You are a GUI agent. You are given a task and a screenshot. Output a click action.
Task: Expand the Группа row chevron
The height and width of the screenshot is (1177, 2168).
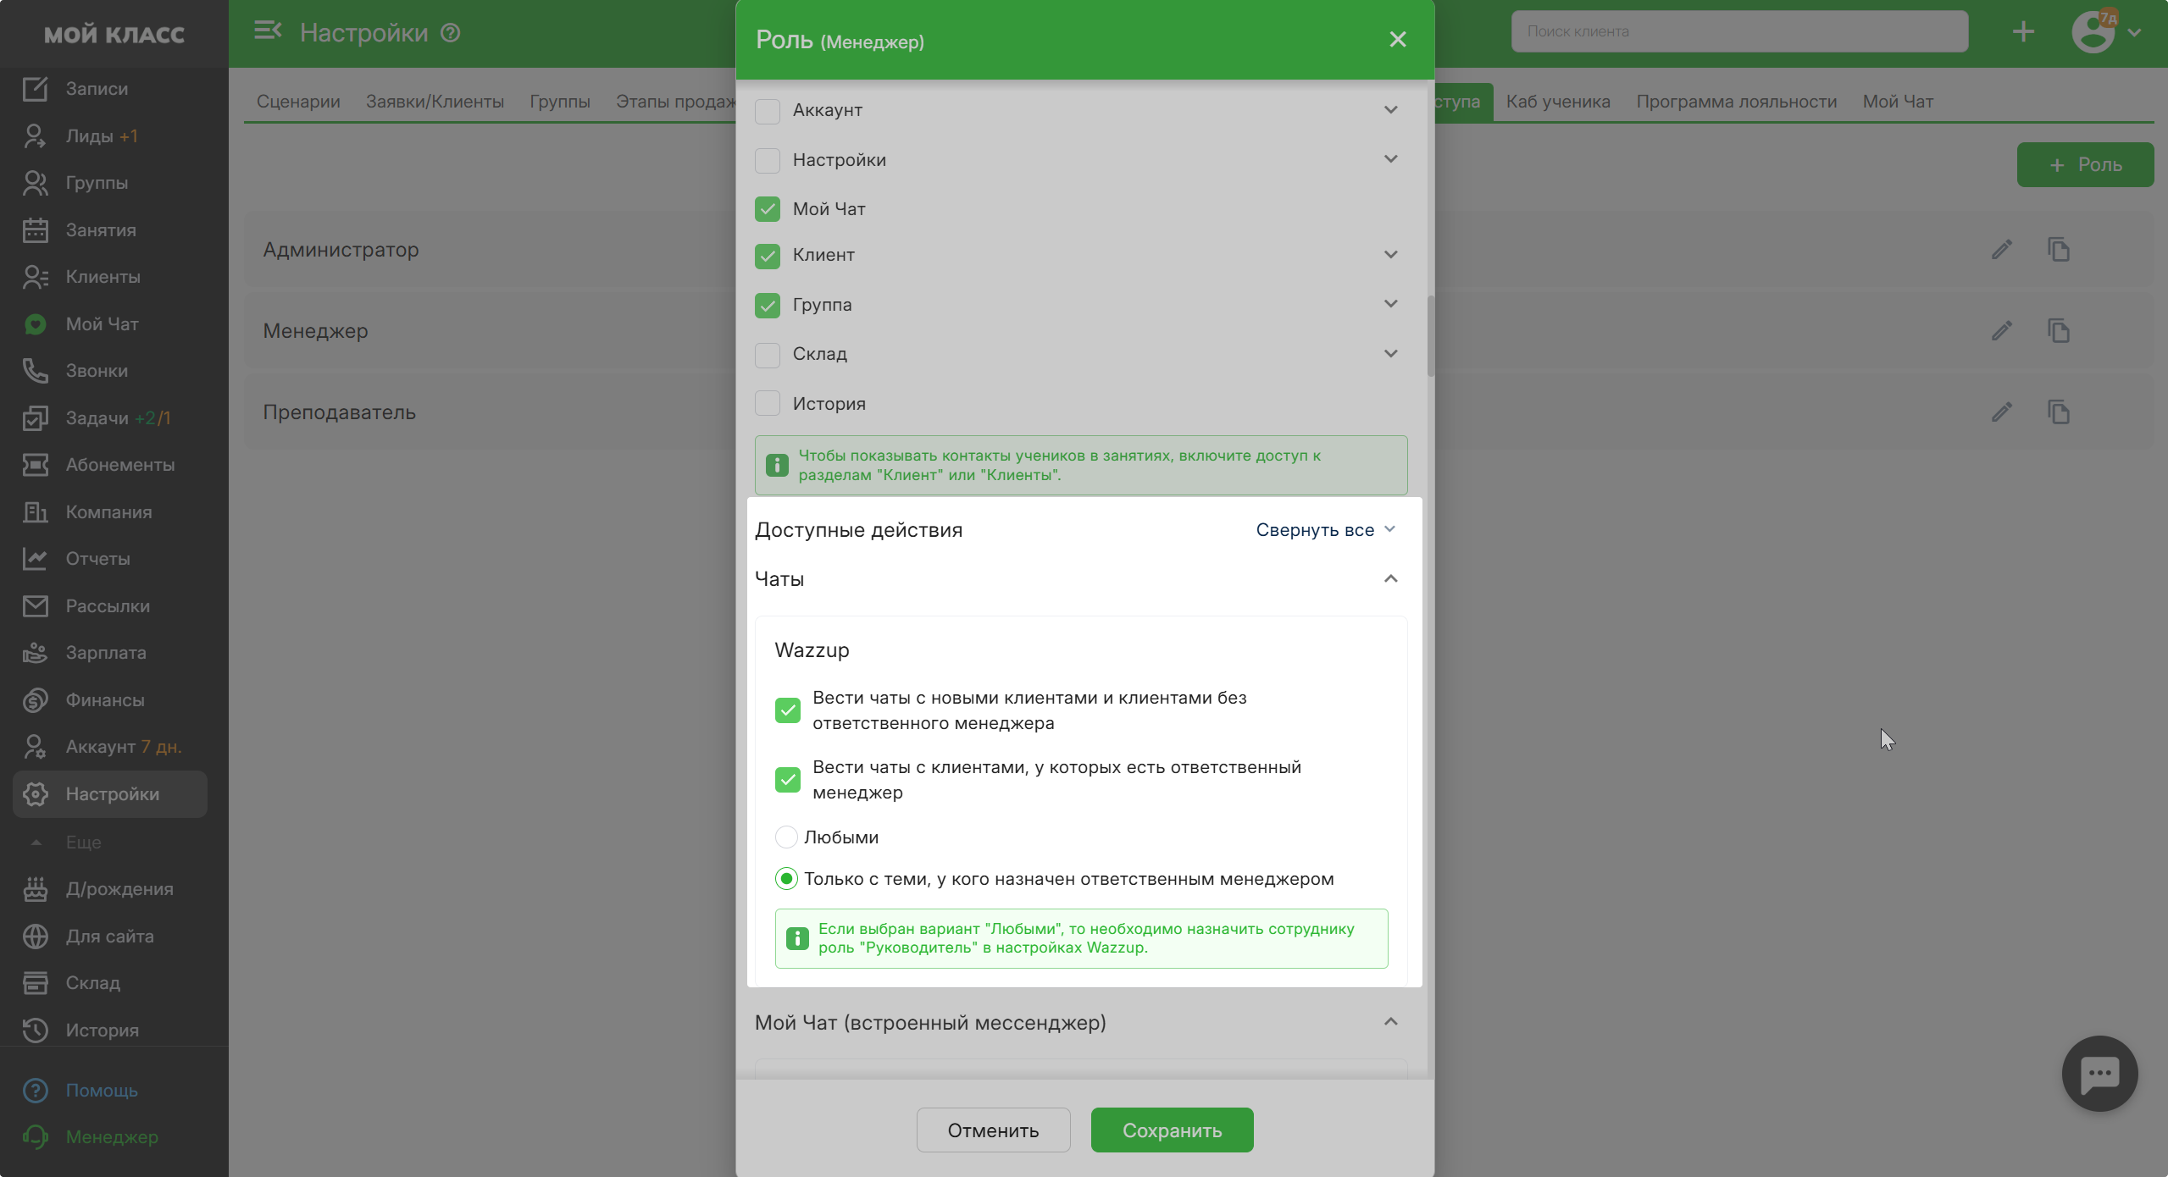(x=1390, y=303)
